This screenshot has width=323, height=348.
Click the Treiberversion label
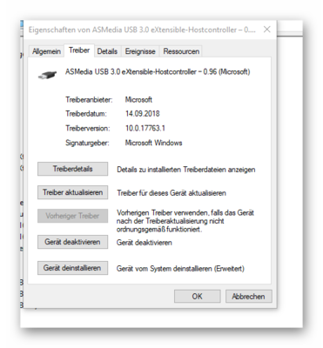coord(88,128)
